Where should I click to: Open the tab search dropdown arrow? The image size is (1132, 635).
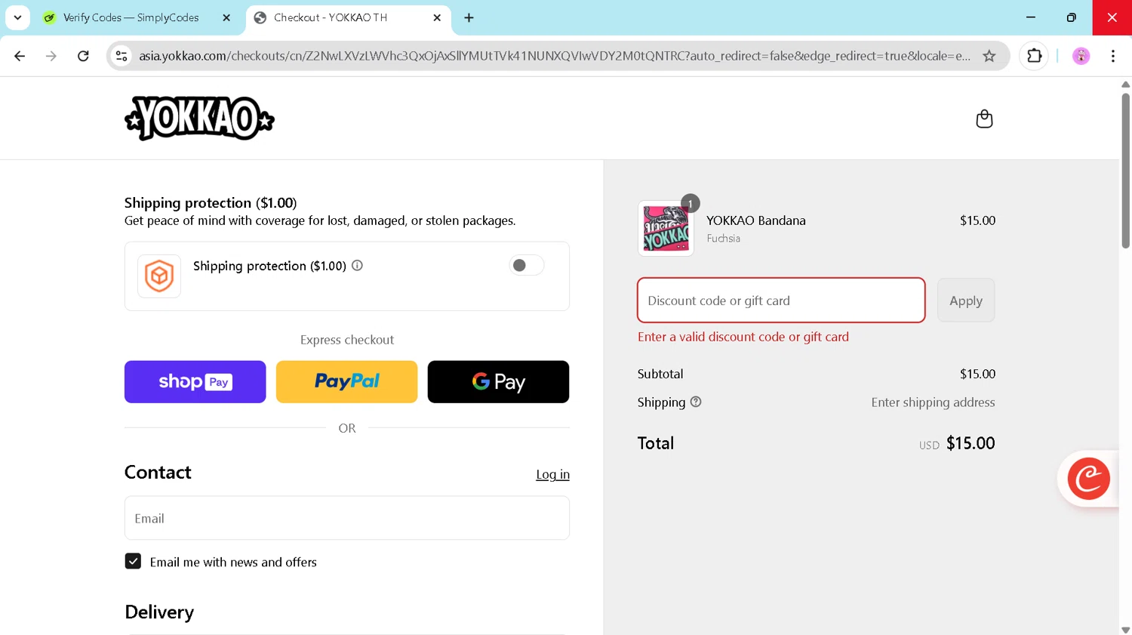coord(17,17)
